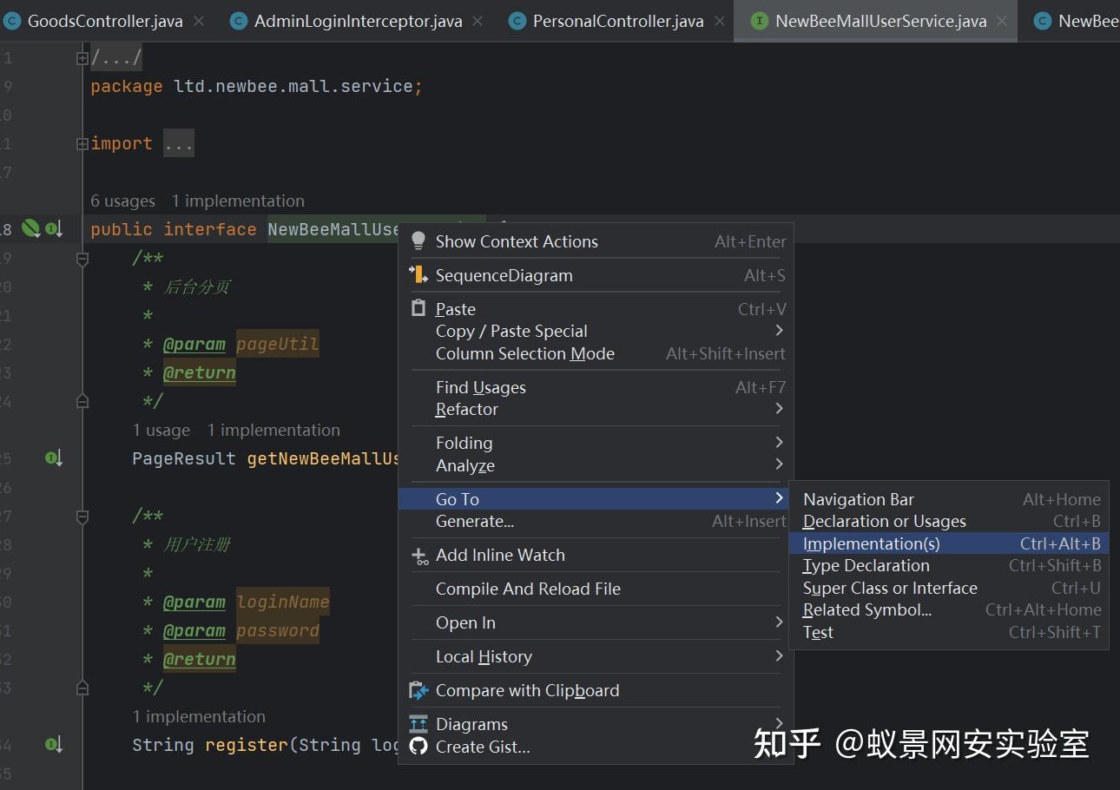Select Column Selection Mode menu entry
The width and height of the screenshot is (1120, 790).
(x=524, y=354)
